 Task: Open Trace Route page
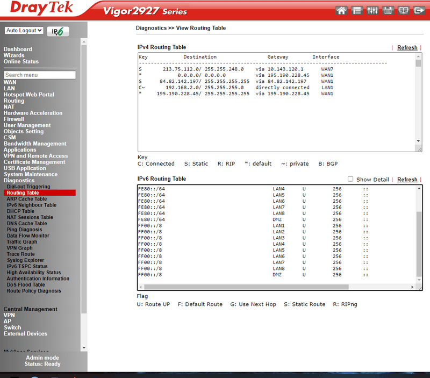21,254
